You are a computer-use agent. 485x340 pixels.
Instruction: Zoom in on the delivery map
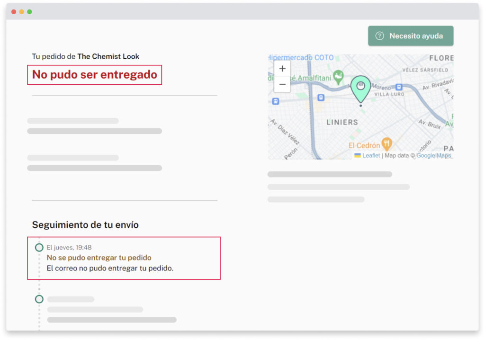tap(282, 68)
